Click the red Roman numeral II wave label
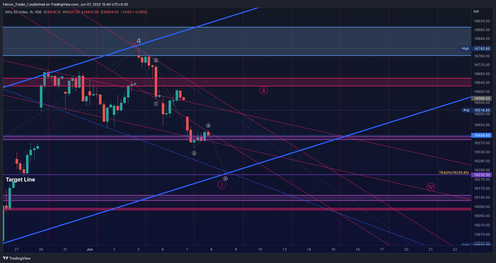 point(264,91)
